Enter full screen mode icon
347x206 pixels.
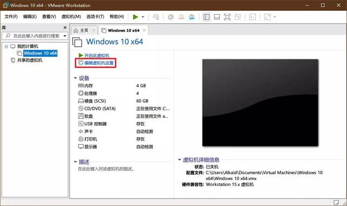click(227, 17)
